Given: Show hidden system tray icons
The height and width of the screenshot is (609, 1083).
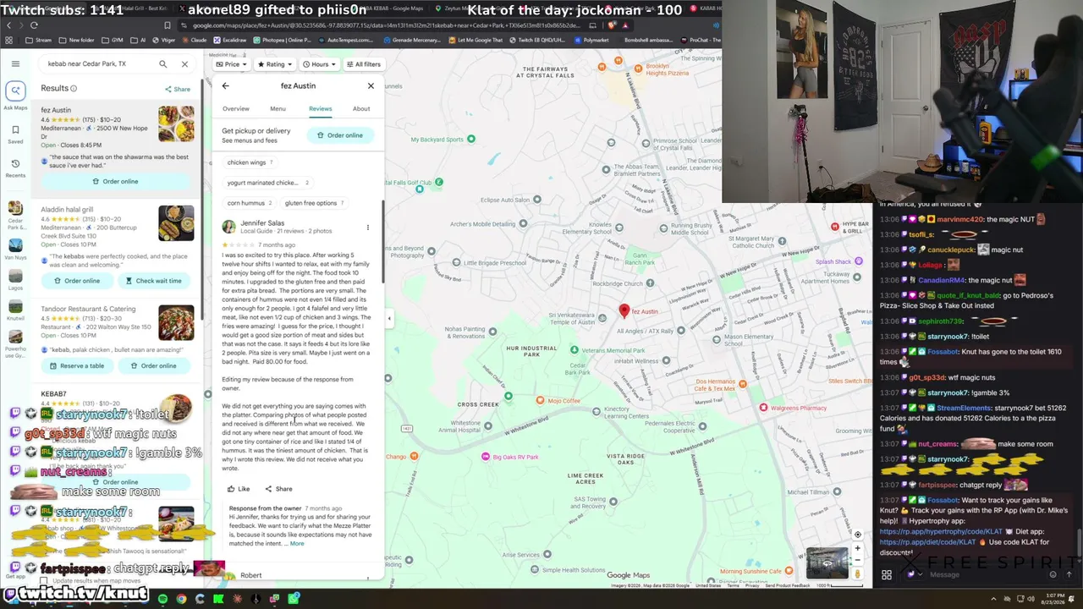Looking at the screenshot, I should coord(992,599).
